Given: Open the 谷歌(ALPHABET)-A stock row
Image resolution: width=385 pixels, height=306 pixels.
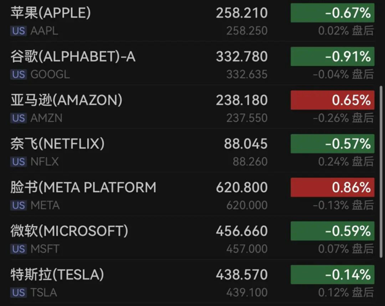Looking at the screenshot, I should click(73, 56).
